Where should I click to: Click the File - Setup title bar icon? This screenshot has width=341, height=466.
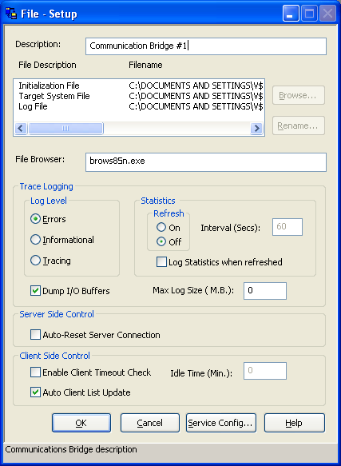click(x=11, y=14)
